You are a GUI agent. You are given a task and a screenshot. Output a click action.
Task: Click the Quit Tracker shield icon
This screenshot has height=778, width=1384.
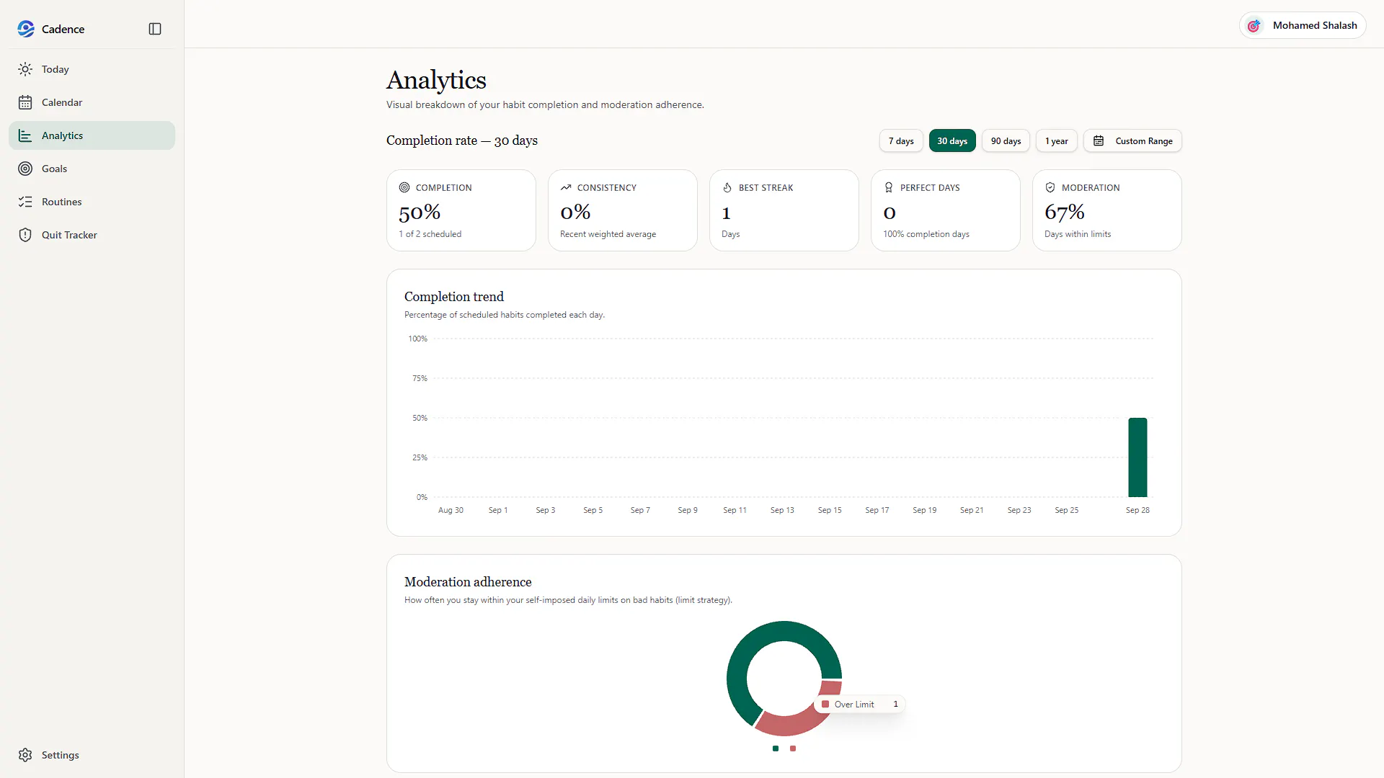click(25, 235)
